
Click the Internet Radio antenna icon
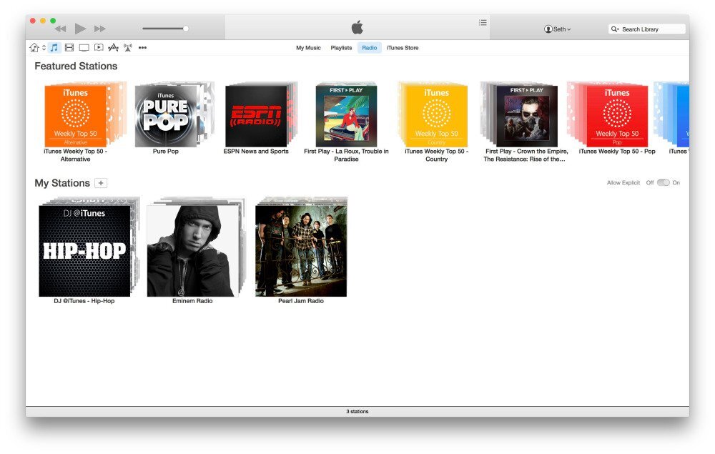[127, 47]
